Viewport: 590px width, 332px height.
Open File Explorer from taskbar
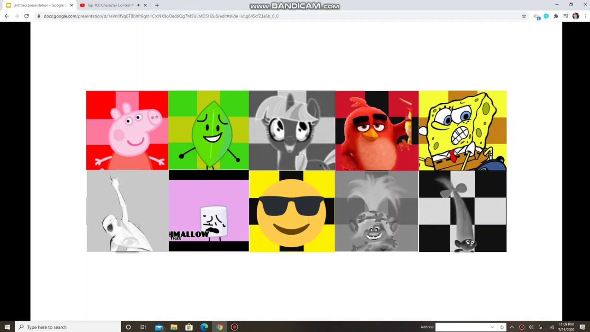(174, 327)
